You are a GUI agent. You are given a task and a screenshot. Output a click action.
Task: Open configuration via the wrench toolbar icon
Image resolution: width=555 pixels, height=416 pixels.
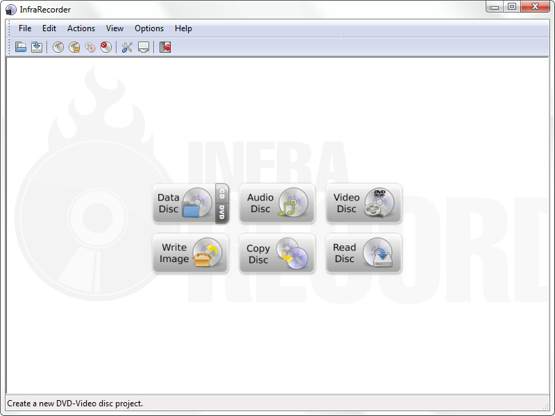coord(127,47)
